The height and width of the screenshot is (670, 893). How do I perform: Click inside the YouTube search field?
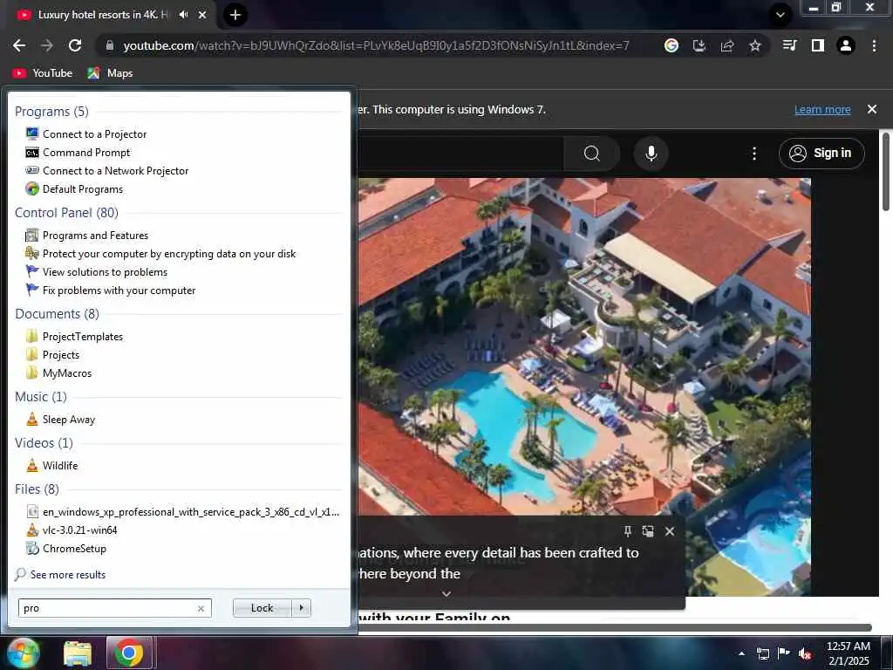tap(460, 154)
